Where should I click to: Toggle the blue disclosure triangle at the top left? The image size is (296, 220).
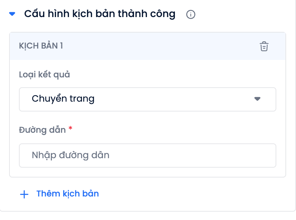[12, 14]
